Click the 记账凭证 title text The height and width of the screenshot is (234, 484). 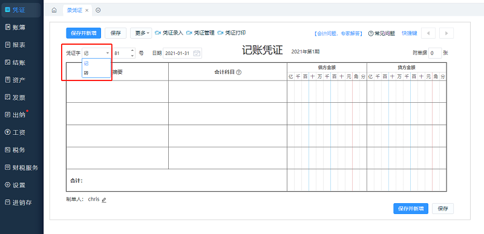point(263,51)
